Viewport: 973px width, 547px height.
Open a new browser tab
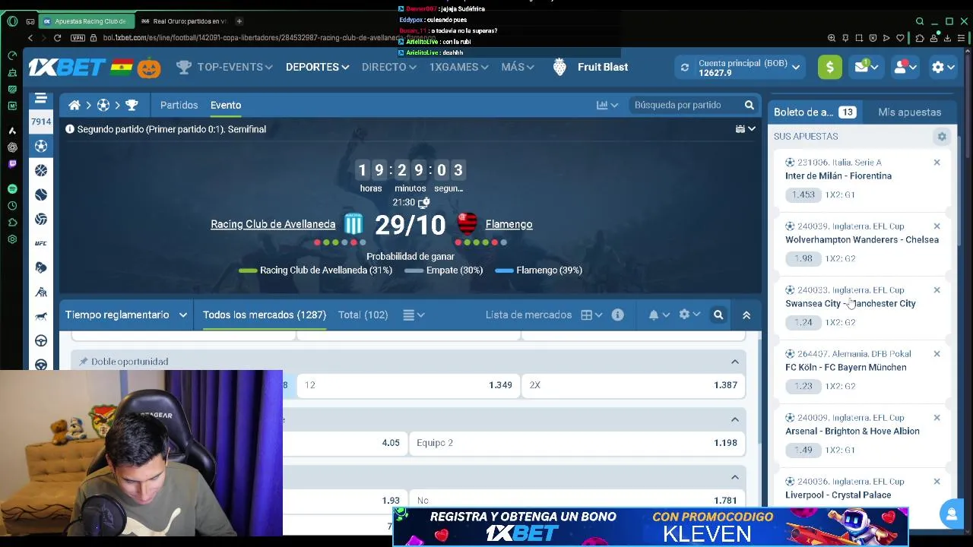click(239, 21)
